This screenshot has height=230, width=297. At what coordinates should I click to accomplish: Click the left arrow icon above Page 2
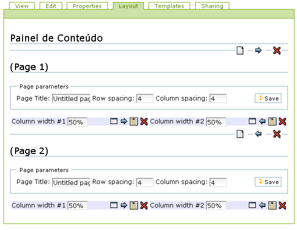point(258,134)
